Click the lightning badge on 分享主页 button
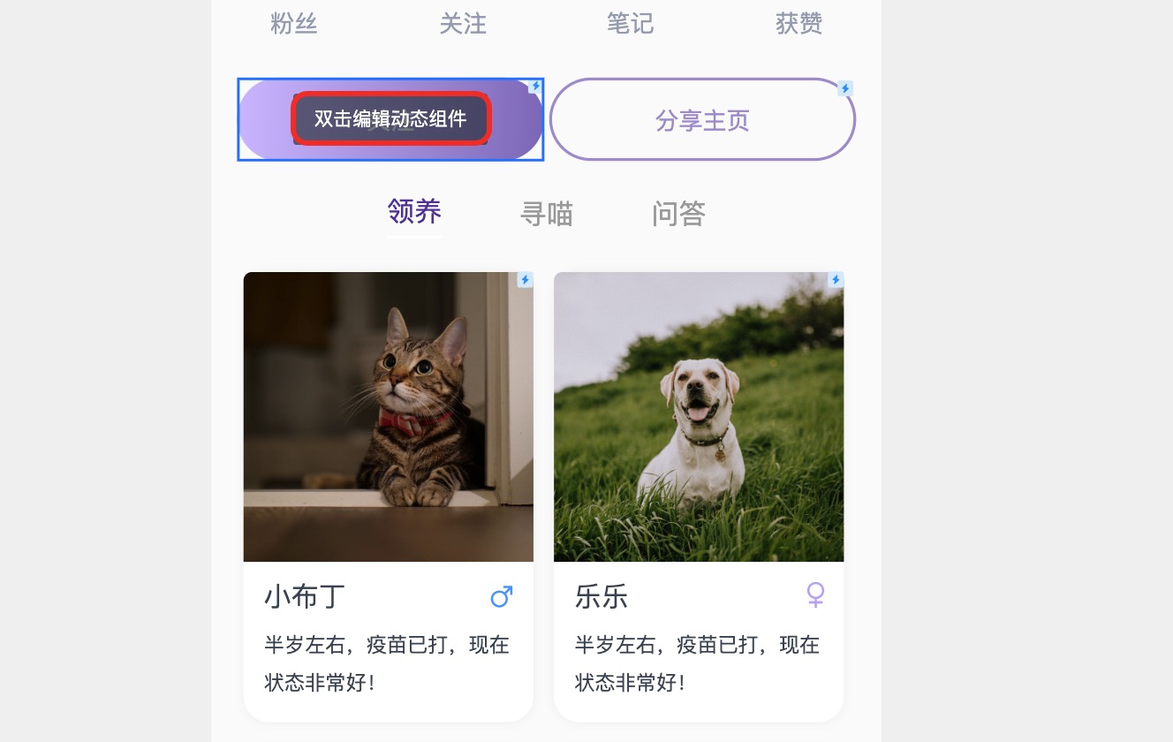 coord(845,88)
